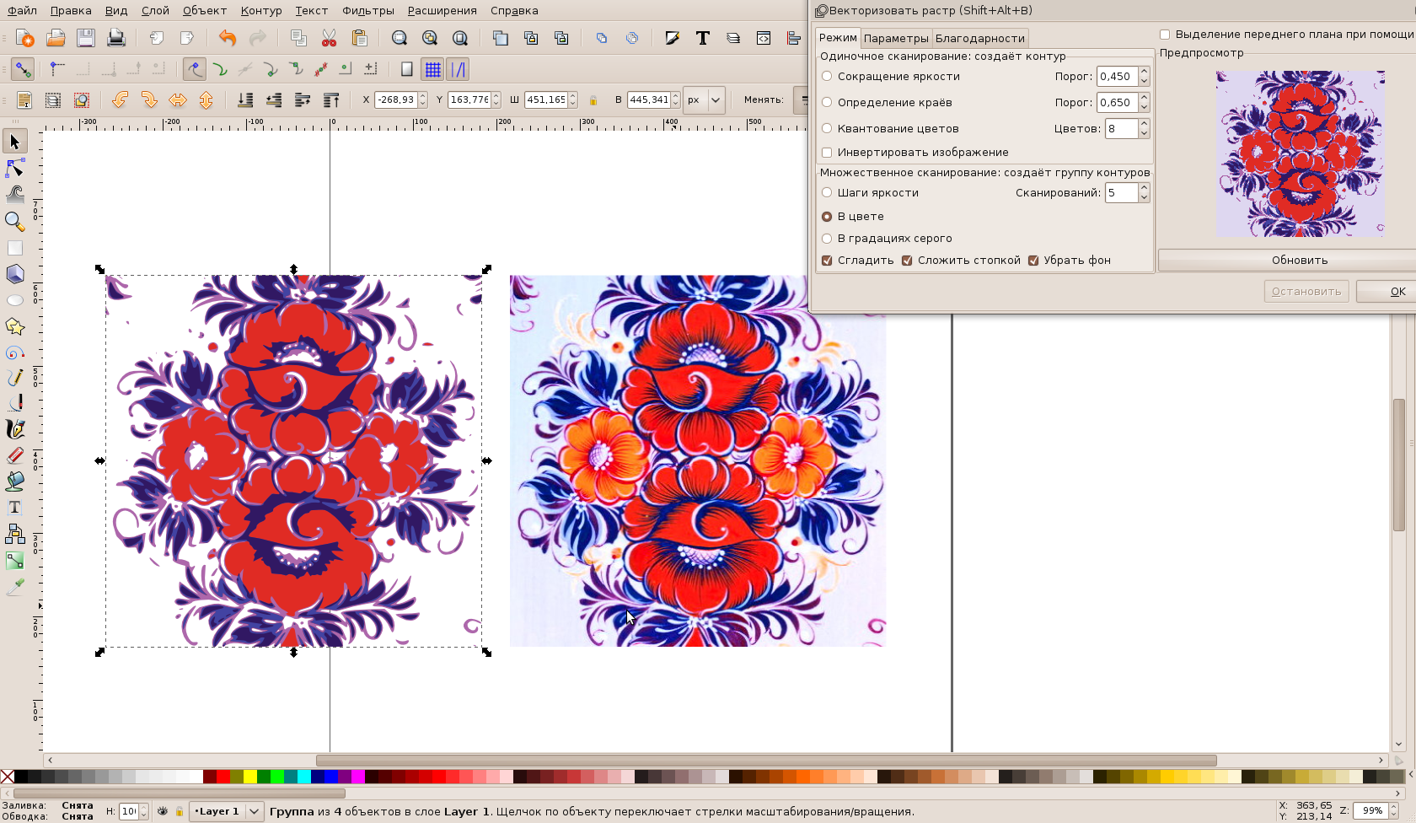Click the 'Сканирований' number field
Image resolution: width=1416 pixels, height=823 pixels.
coord(1122,193)
